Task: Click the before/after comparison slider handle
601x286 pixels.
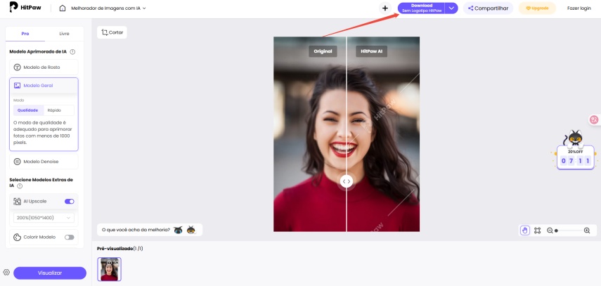Action: click(x=347, y=181)
